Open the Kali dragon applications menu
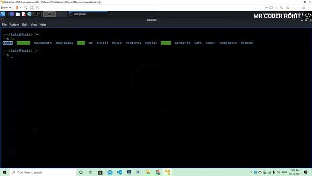The height and width of the screenshot is (176, 312). coord(3,14)
